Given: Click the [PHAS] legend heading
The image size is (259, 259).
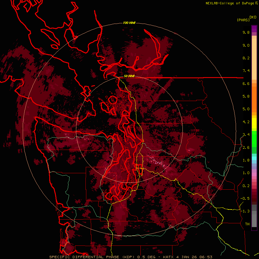Looking at the screenshot, I should 243,20.
